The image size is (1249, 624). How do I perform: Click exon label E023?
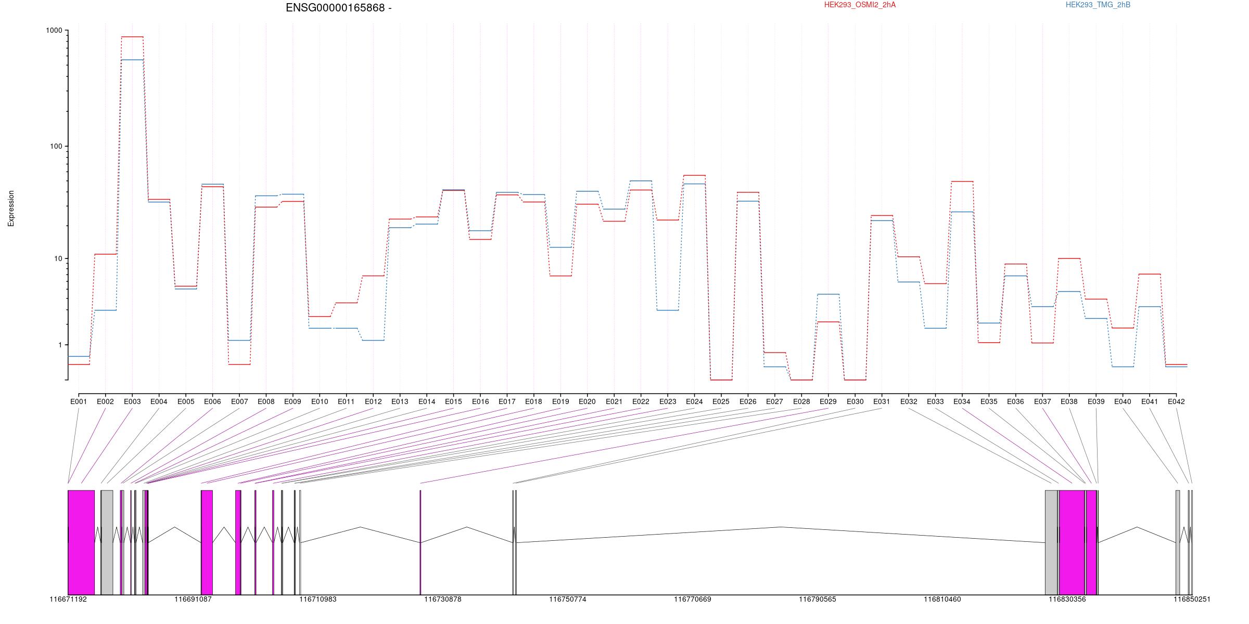point(668,402)
